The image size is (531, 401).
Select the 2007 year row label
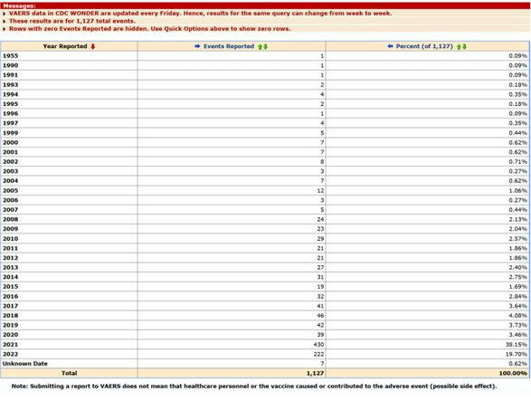(11, 210)
